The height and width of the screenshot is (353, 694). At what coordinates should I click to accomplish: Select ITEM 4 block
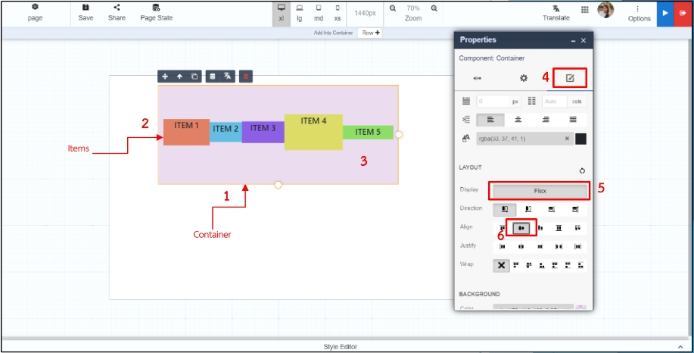pyautogui.click(x=313, y=132)
